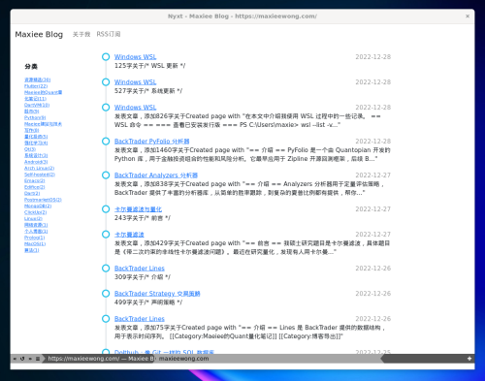485x381 pixels.
Task: Open the 卡尔曼滤波与量化 post
Action: 138,209
